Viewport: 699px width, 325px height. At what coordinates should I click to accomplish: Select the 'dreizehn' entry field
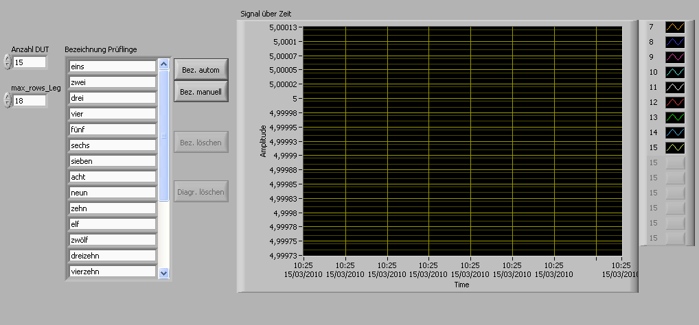[112, 256]
